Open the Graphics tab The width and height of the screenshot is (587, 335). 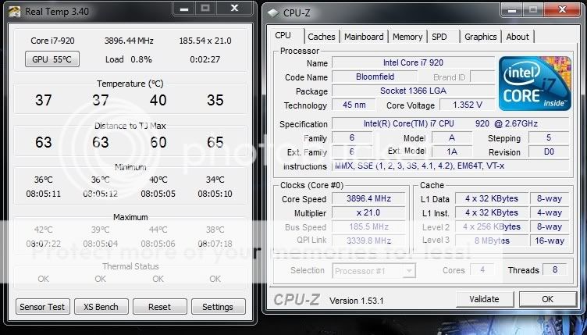point(480,37)
